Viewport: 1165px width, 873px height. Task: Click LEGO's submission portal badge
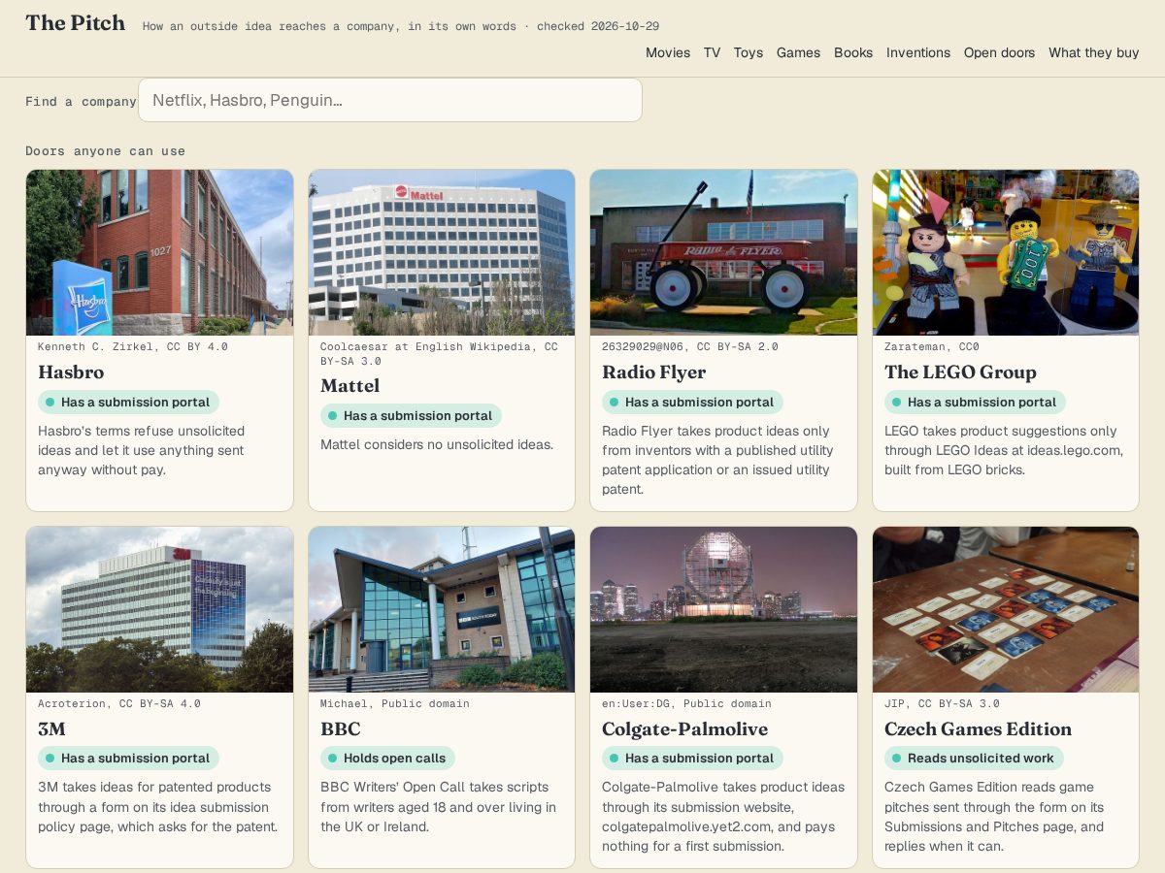point(975,402)
